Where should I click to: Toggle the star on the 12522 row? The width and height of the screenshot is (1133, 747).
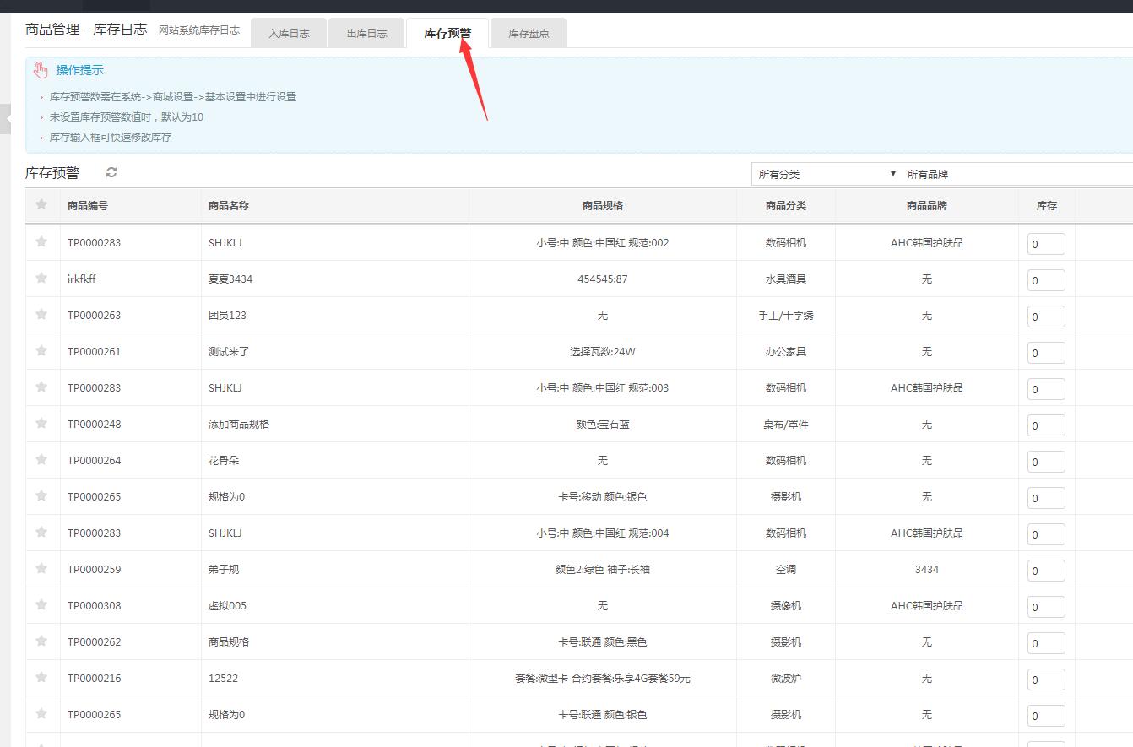(x=41, y=677)
